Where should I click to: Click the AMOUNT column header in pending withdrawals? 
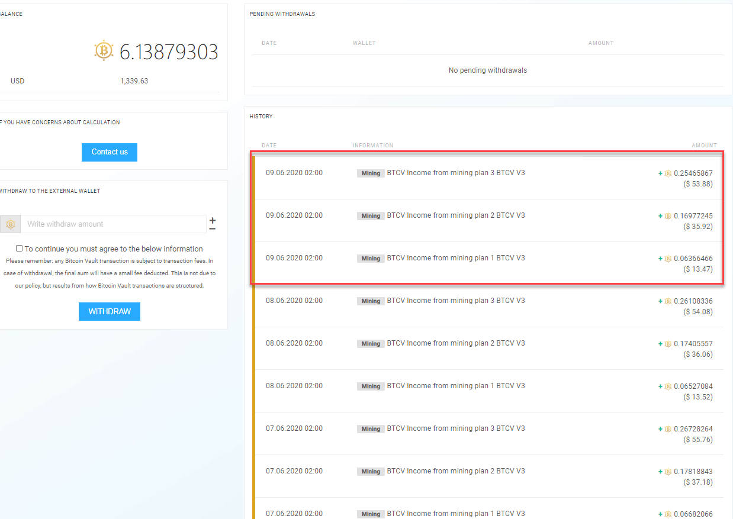click(601, 43)
